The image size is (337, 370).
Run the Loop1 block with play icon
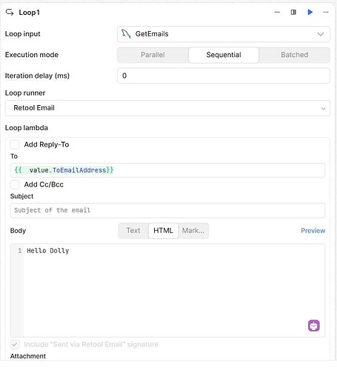coord(310,12)
